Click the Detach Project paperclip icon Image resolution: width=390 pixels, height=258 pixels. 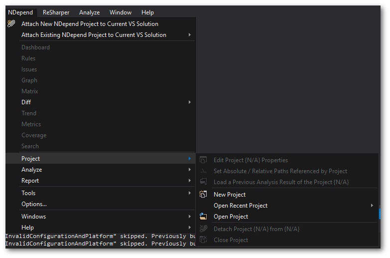point(203,229)
